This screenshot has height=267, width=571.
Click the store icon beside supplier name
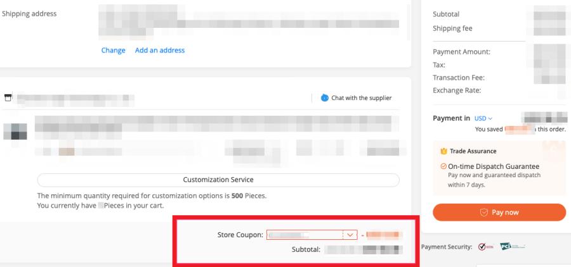(x=8, y=98)
